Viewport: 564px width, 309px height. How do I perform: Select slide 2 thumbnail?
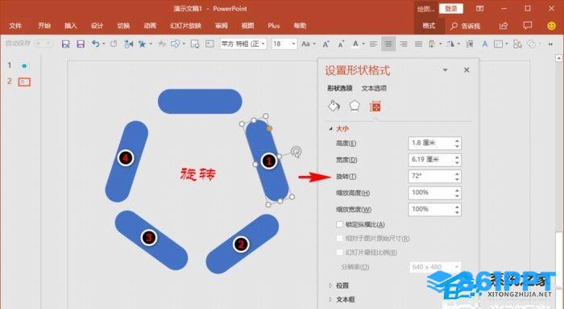coord(24,81)
